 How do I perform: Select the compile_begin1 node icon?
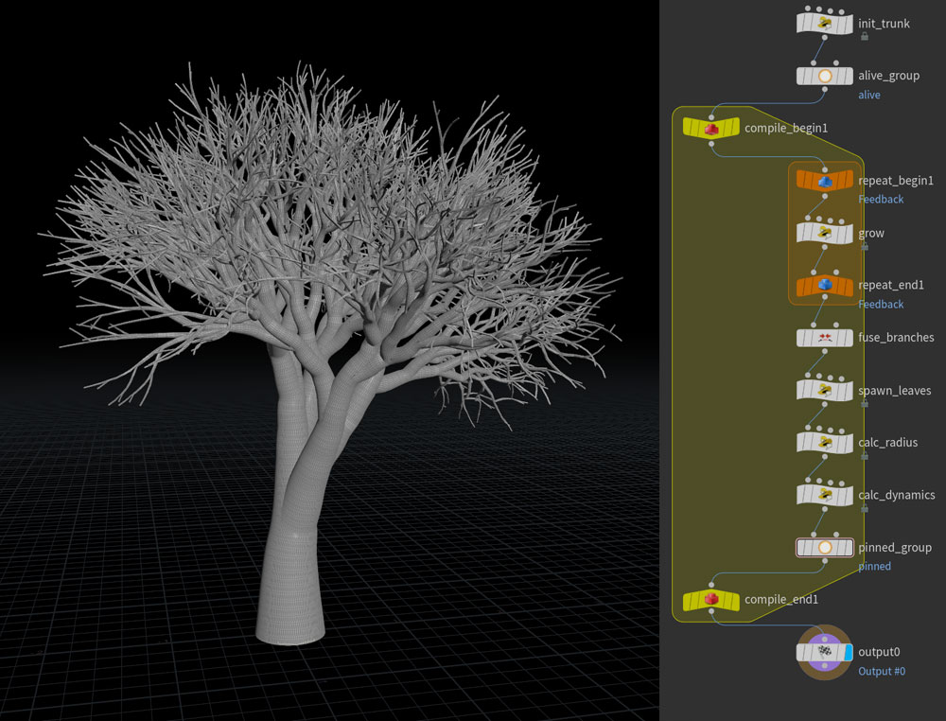tap(711, 128)
